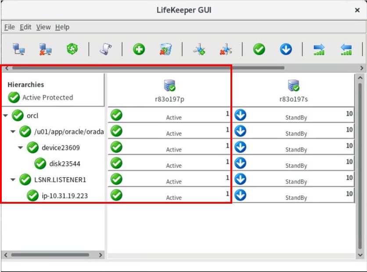Select the disk23544 resource

click(65, 164)
